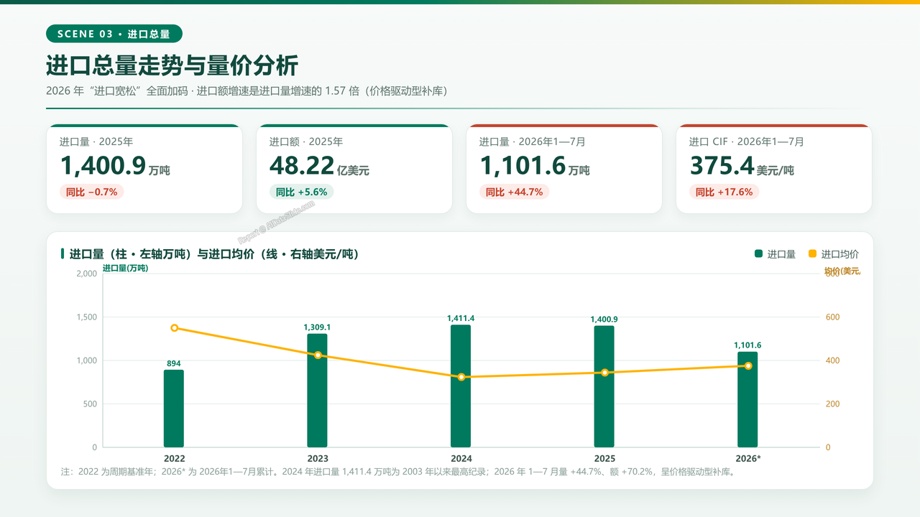Click the 2026* x-axis label
Image resolution: width=920 pixels, height=517 pixels.
point(748,458)
